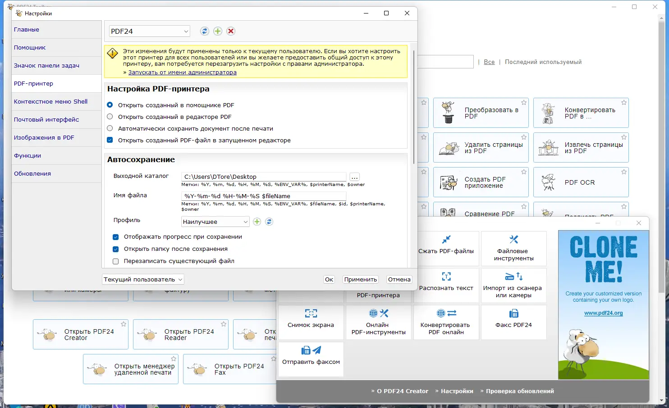Click Последний используемый filter link
Viewport: 669px width, 408px height.
pos(543,62)
